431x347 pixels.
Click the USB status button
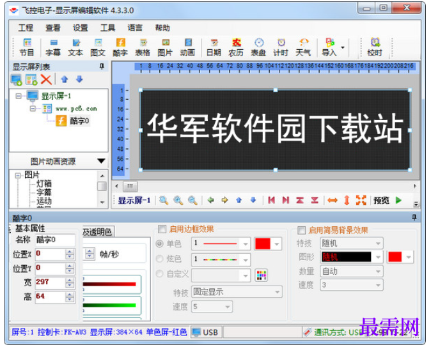tap(206, 332)
